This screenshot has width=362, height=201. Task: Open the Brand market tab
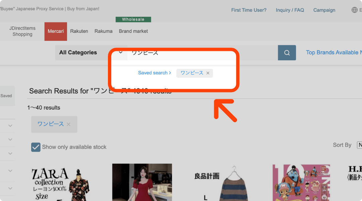coord(133,31)
